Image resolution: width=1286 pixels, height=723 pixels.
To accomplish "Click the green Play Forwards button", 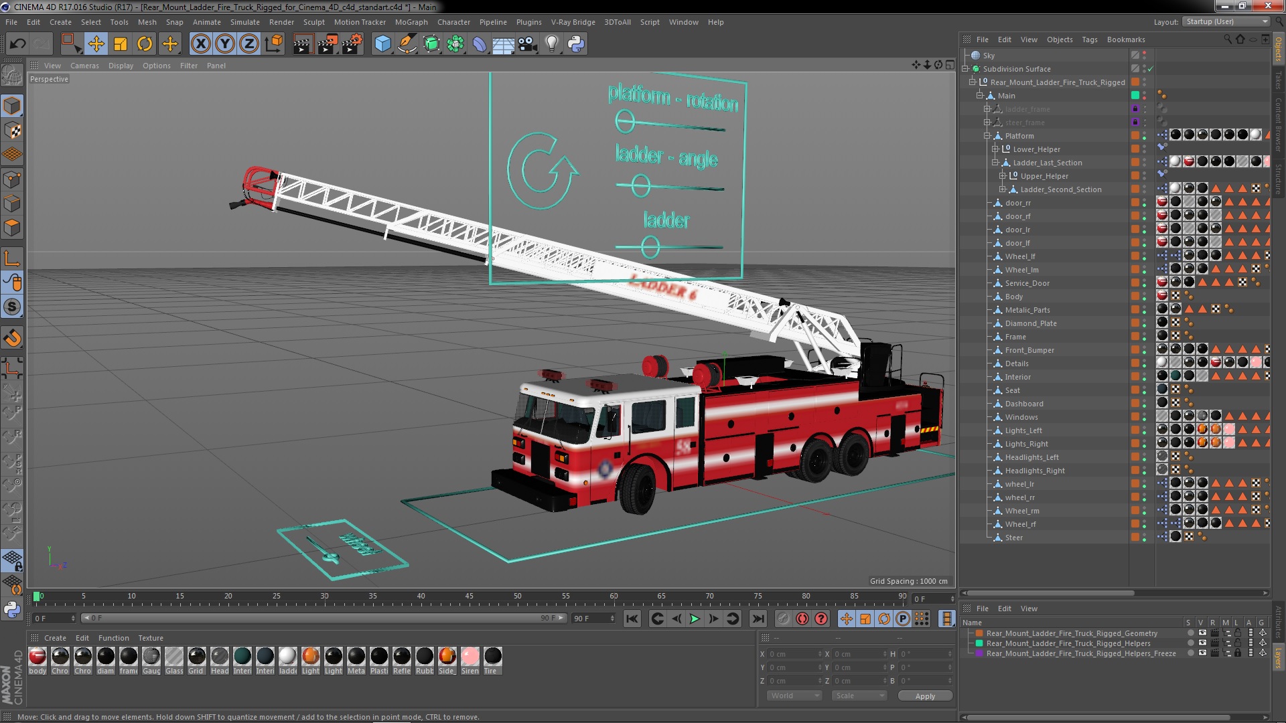I will pos(695,619).
